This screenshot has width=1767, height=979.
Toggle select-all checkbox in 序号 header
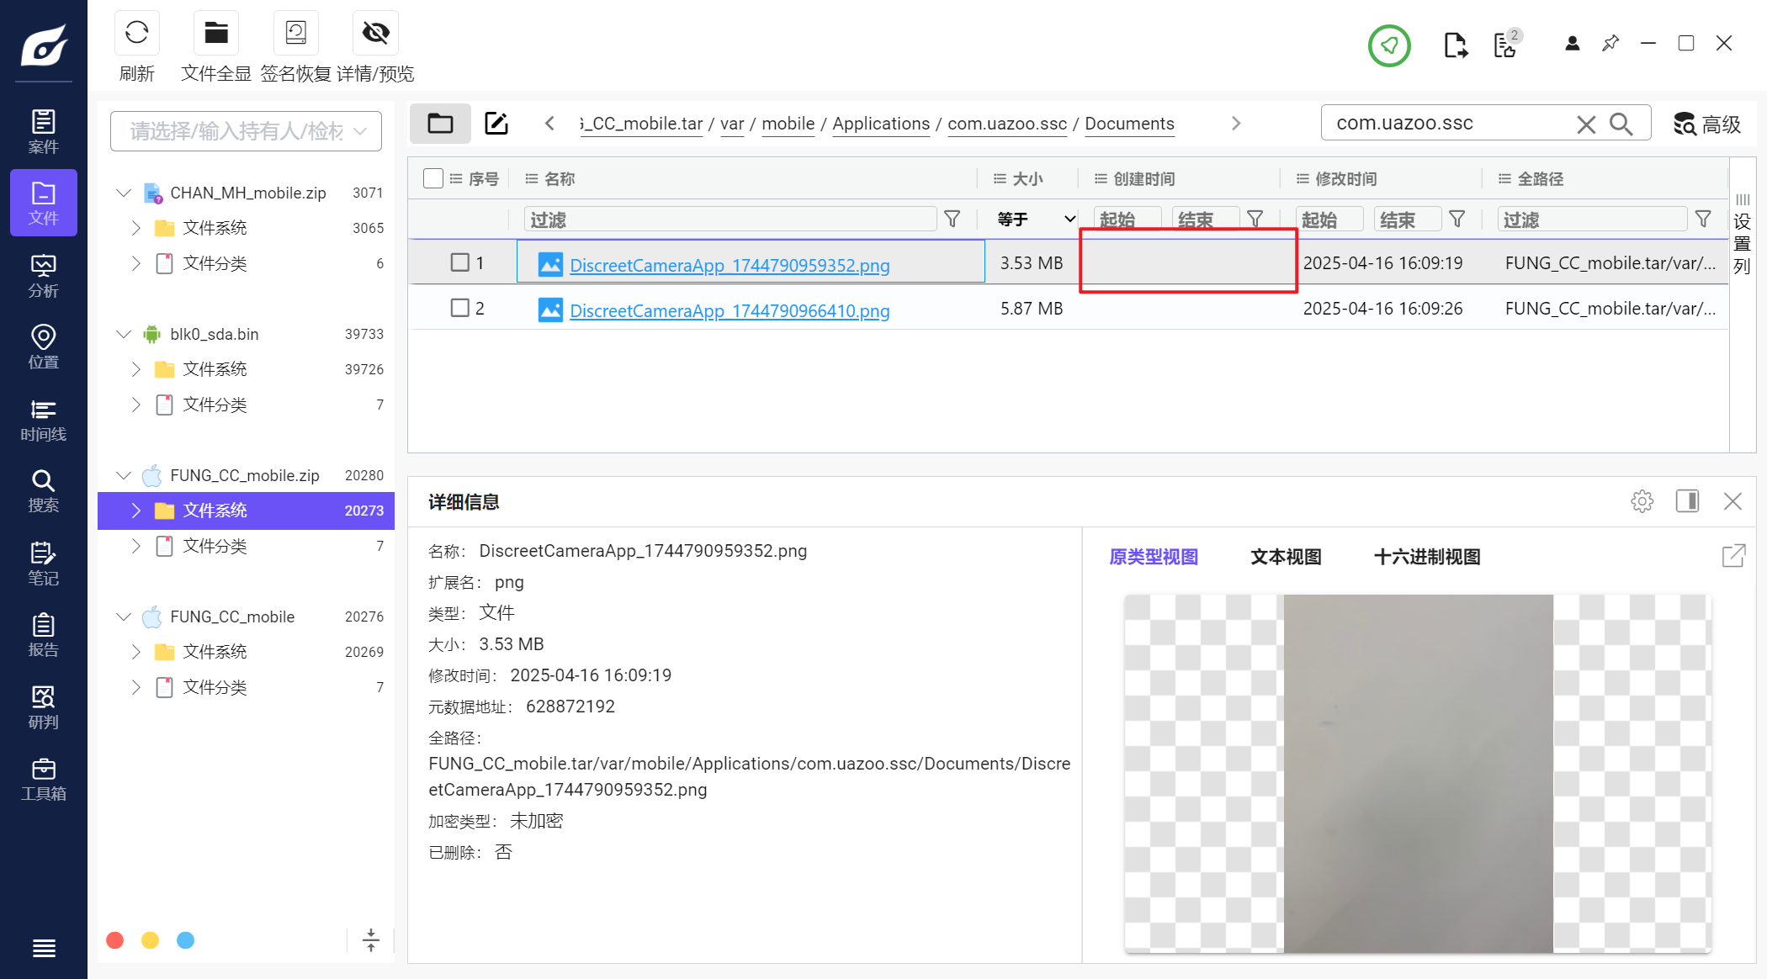coord(433,178)
